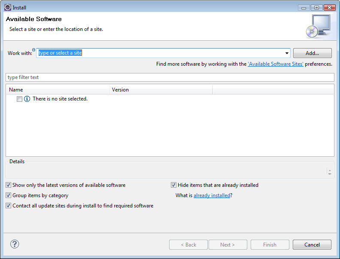The width and height of the screenshot is (340, 259).
Task: Uncheck Group items by category
Action: tap(8, 195)
